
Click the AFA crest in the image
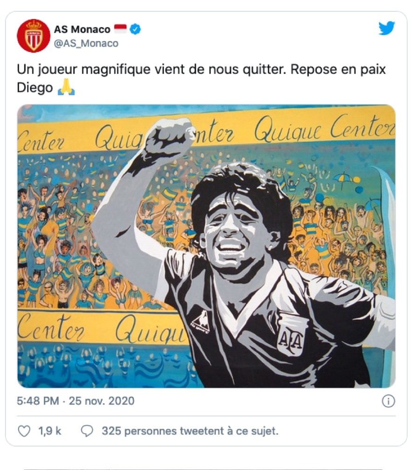click(x=291, y=334)
